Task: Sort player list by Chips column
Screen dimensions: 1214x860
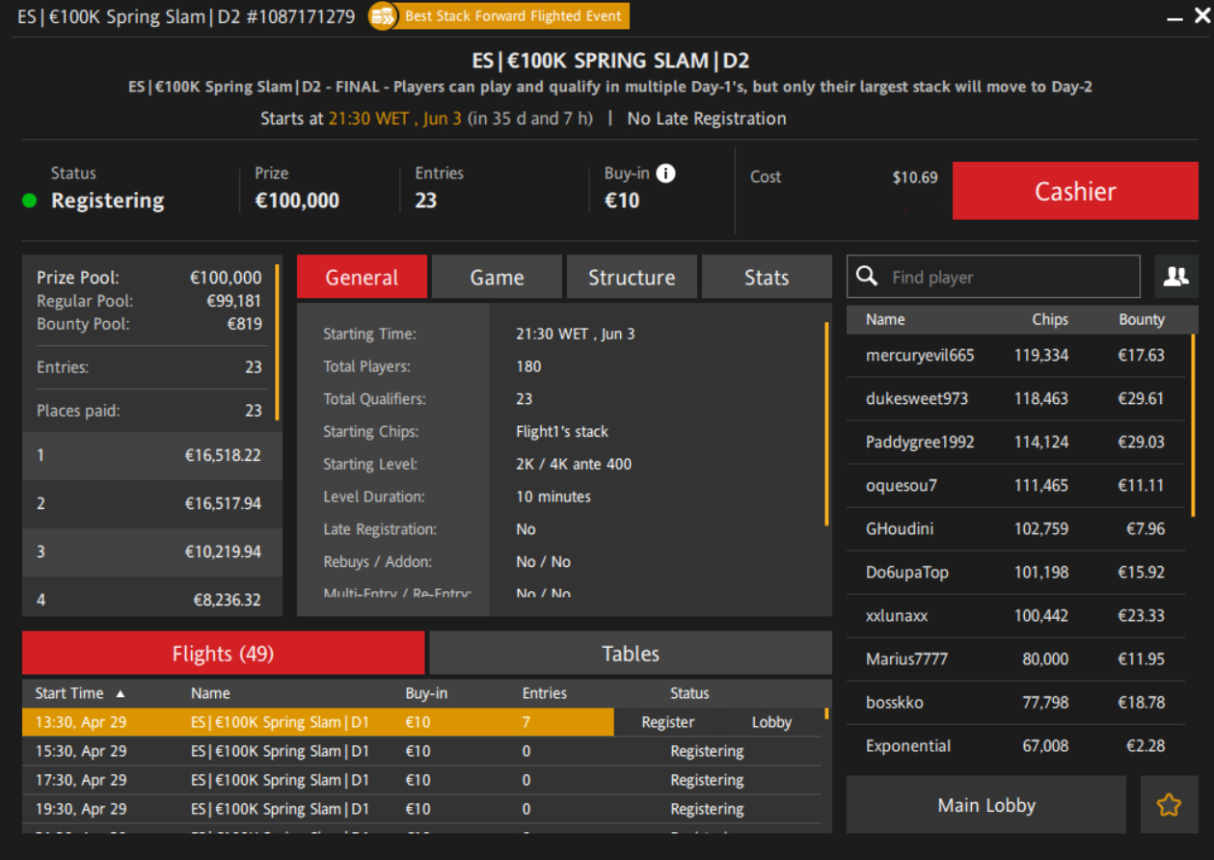Action: 1049,319
